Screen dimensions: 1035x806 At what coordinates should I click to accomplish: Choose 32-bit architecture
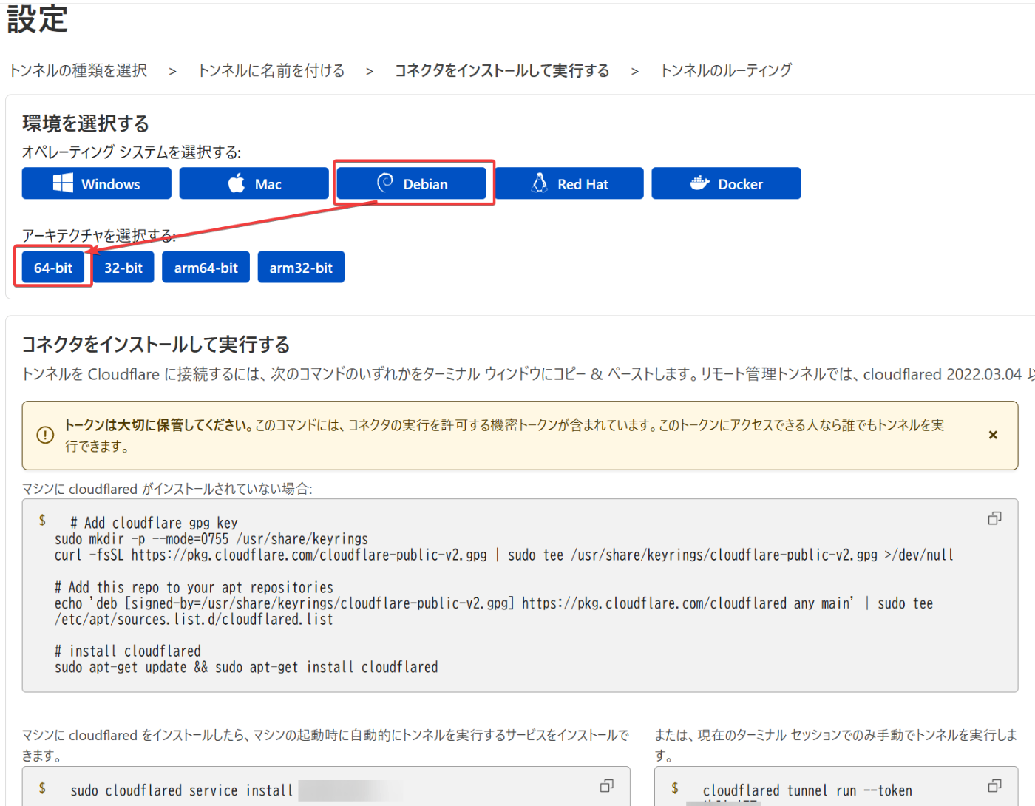click(123, 268)
